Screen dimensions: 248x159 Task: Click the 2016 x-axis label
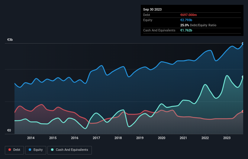click(75, 138)
